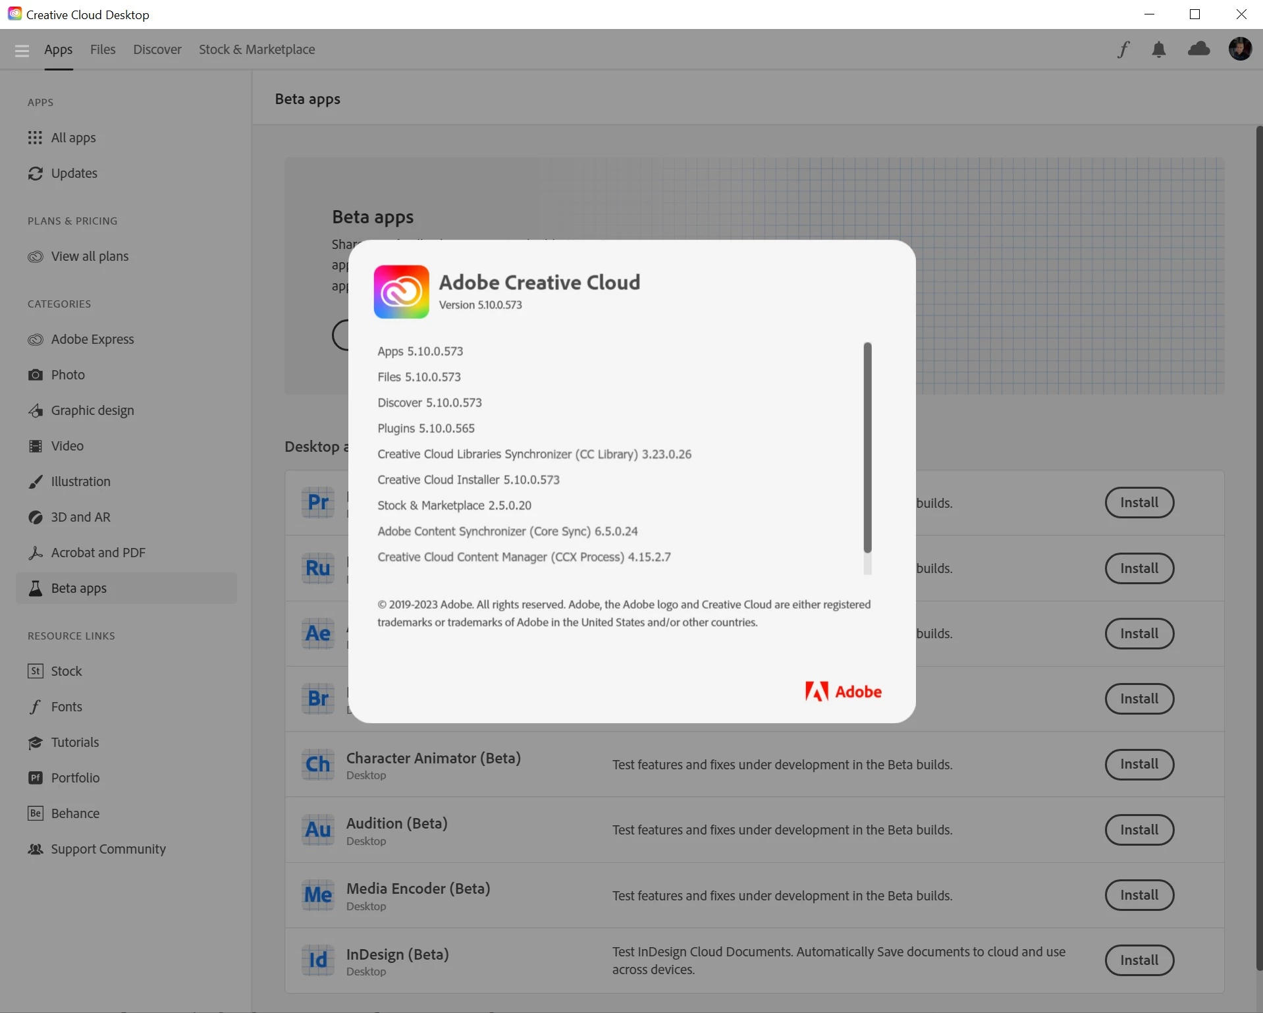Install After Effects Beta (Ae row)
The image size is (1263, 1013).
coord(1139,634)
